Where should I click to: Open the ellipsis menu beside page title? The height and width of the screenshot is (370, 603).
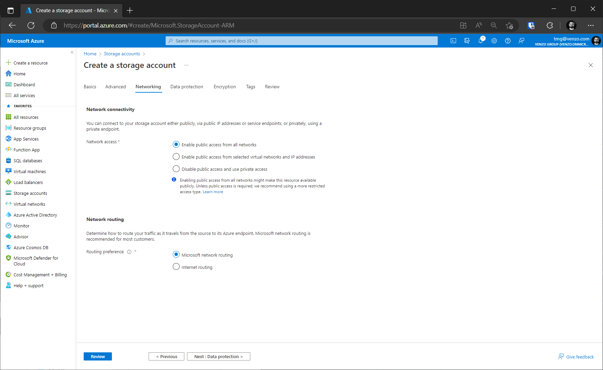[186, 65]
